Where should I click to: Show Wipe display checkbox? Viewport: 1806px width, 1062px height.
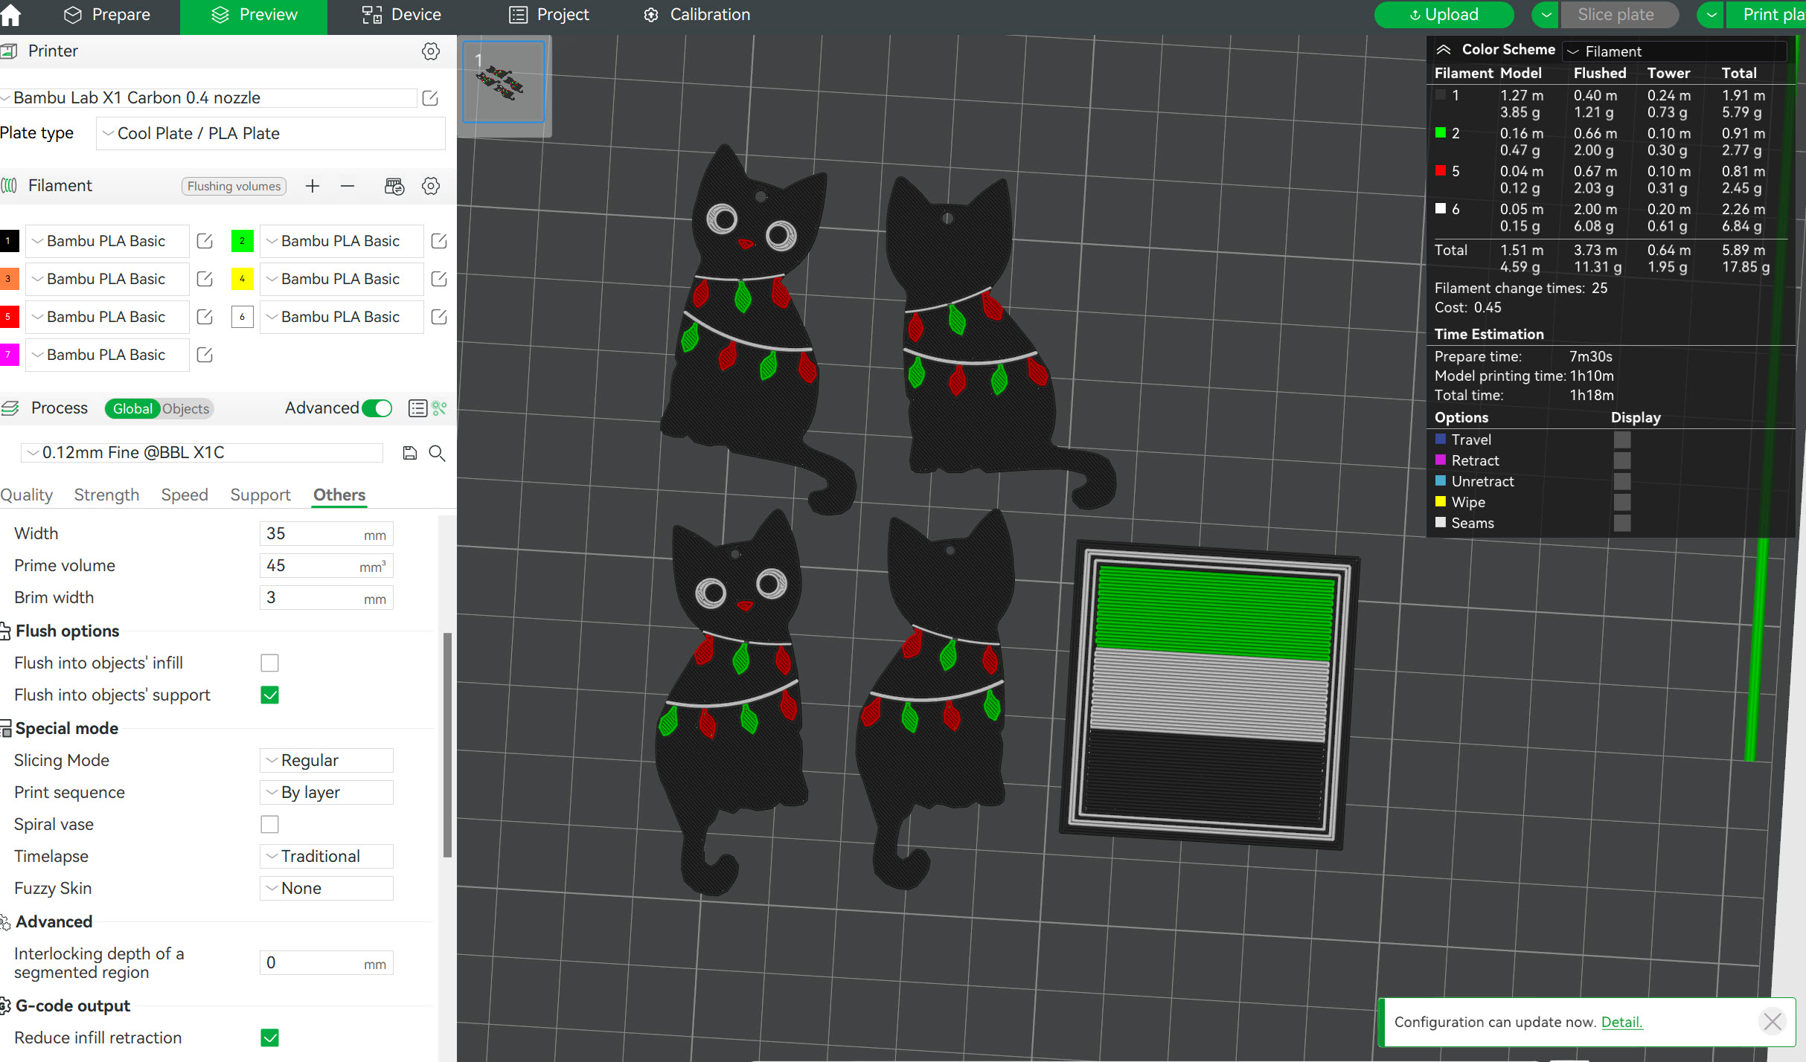[1622, 502]
